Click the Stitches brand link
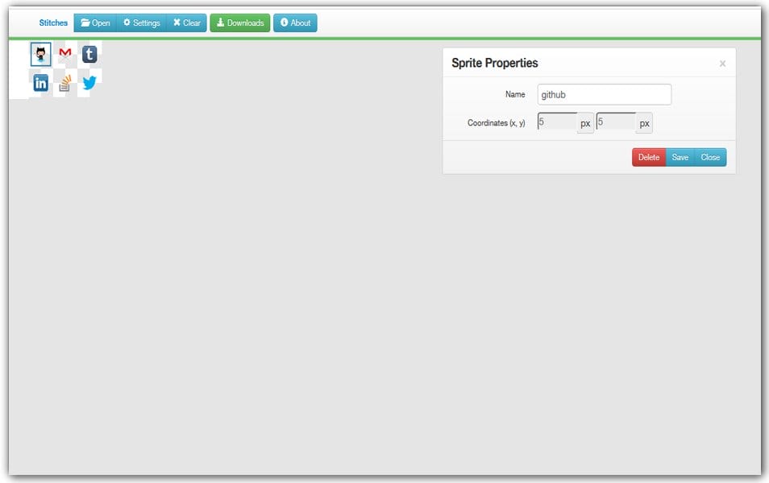 coord(52,23)
